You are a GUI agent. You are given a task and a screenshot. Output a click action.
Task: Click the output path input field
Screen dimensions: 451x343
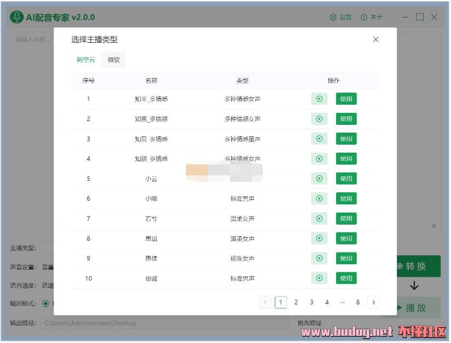pyautogui.click(x=164, y=323)
